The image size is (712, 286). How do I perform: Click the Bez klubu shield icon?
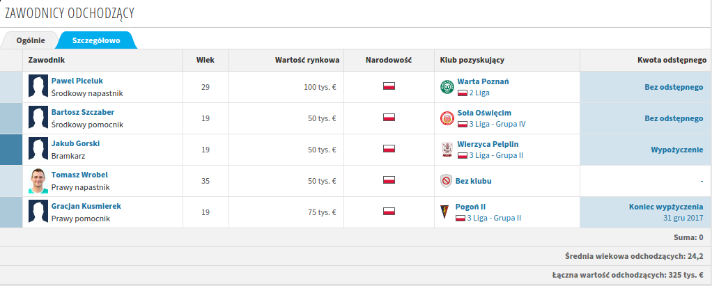coord(447,181)
